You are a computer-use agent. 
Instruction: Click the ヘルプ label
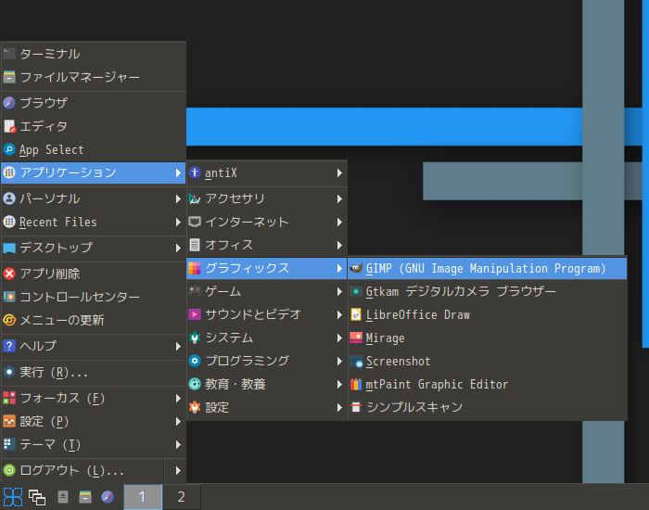click(x=38, y=346)
